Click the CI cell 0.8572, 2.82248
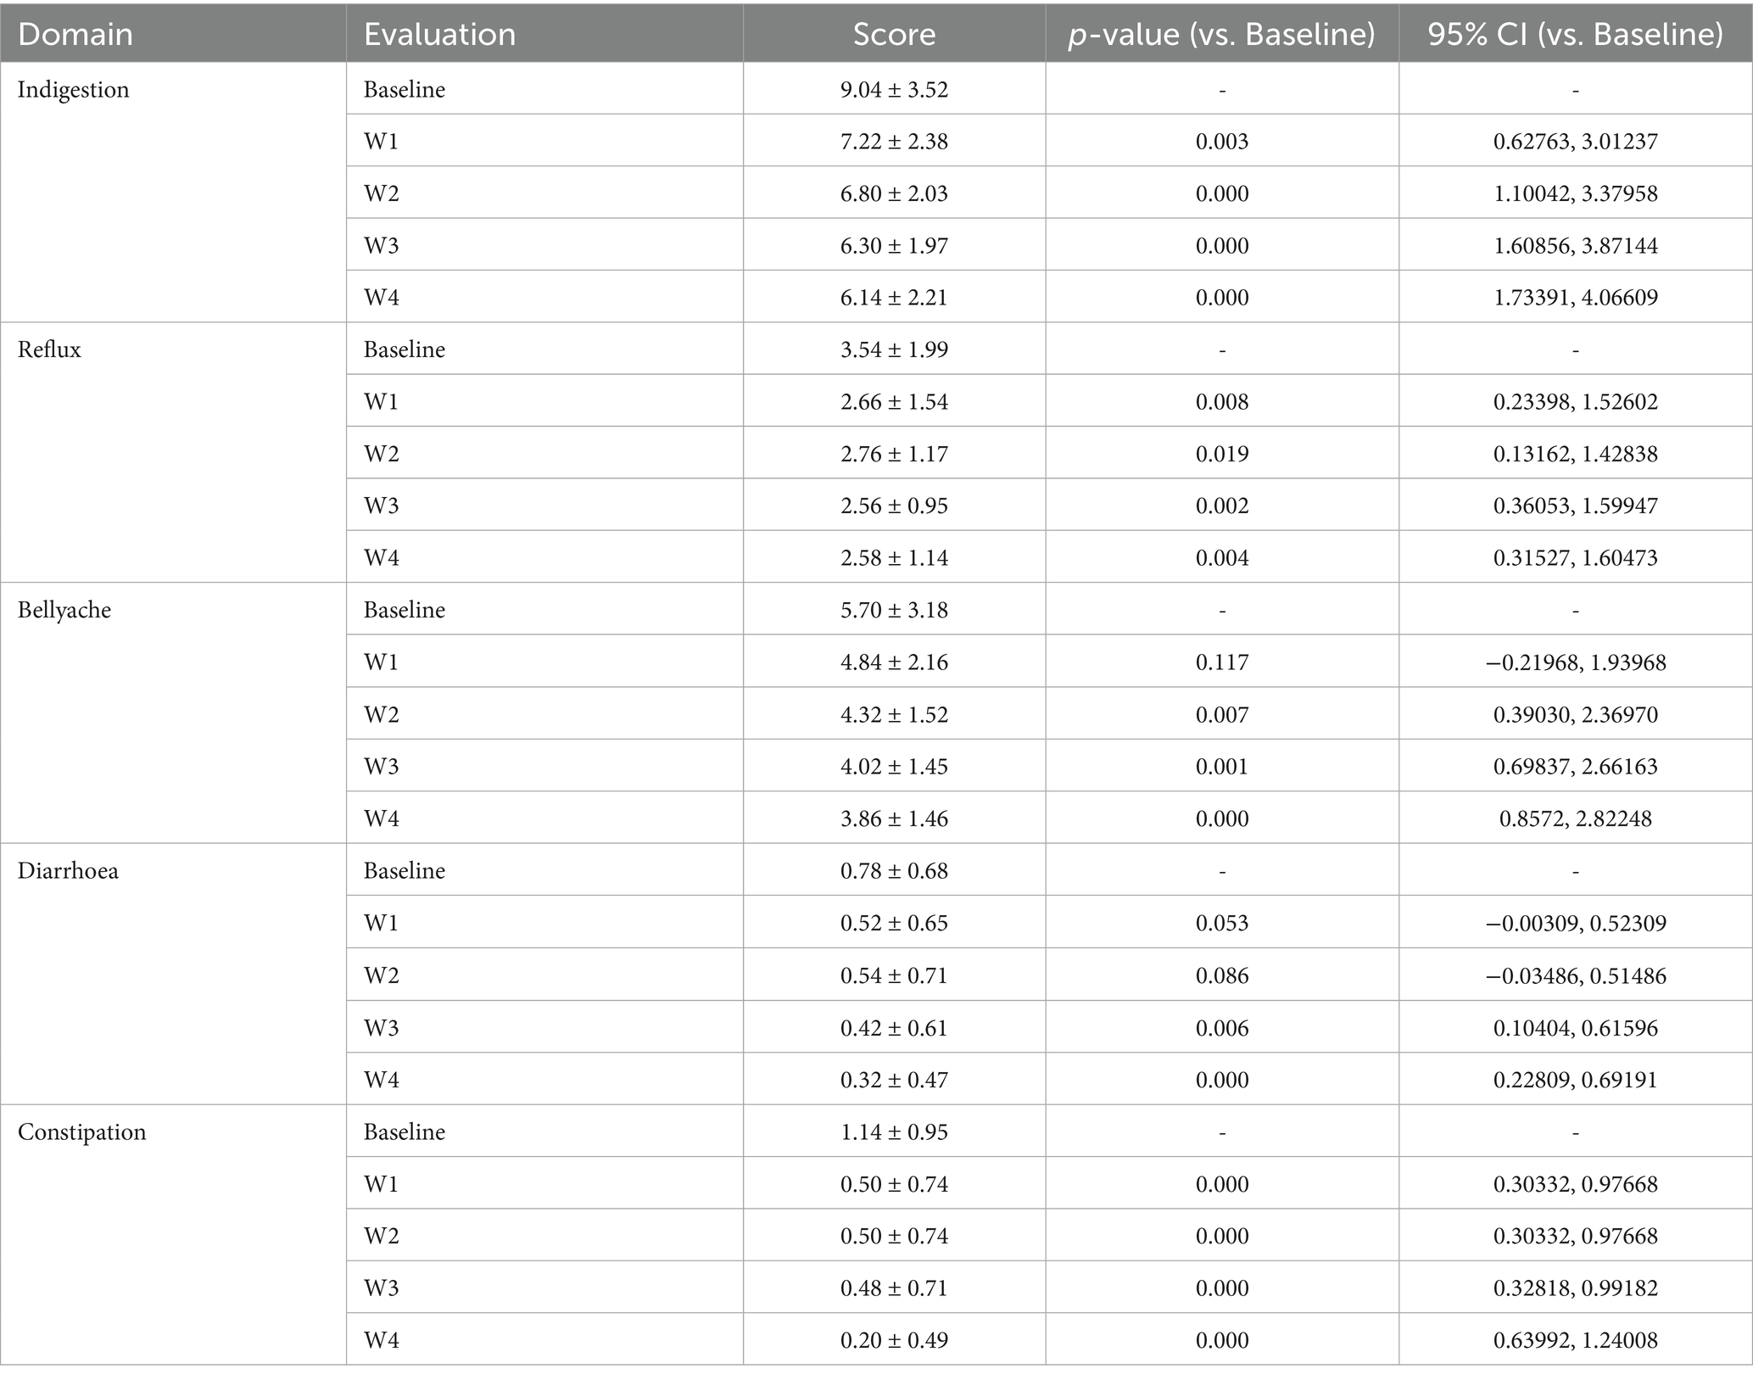 pos(1575,819)
